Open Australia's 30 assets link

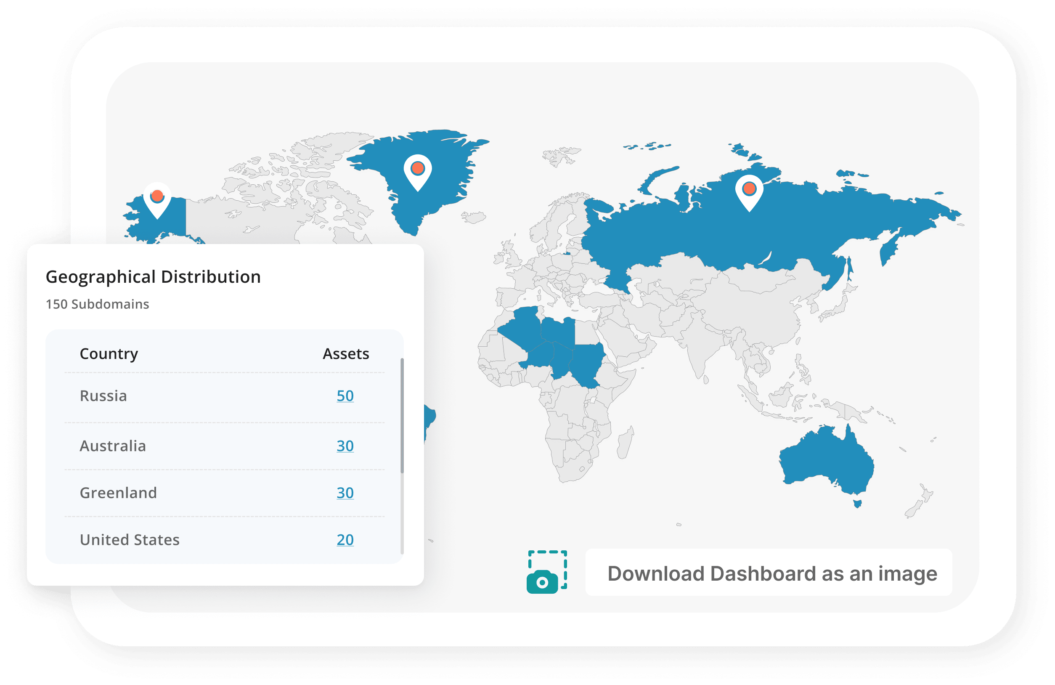[x=345, y=446]
